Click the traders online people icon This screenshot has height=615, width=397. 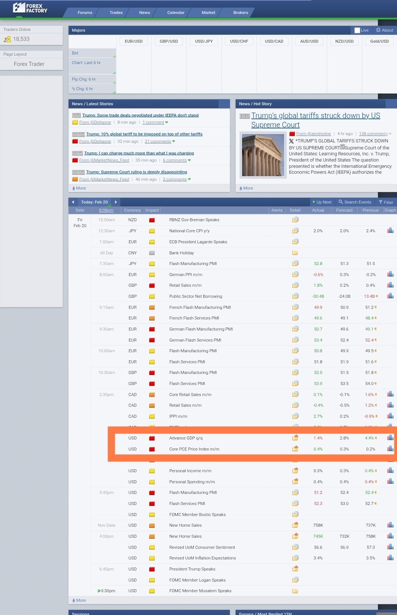pyautogui.click(x=7, y=39)
